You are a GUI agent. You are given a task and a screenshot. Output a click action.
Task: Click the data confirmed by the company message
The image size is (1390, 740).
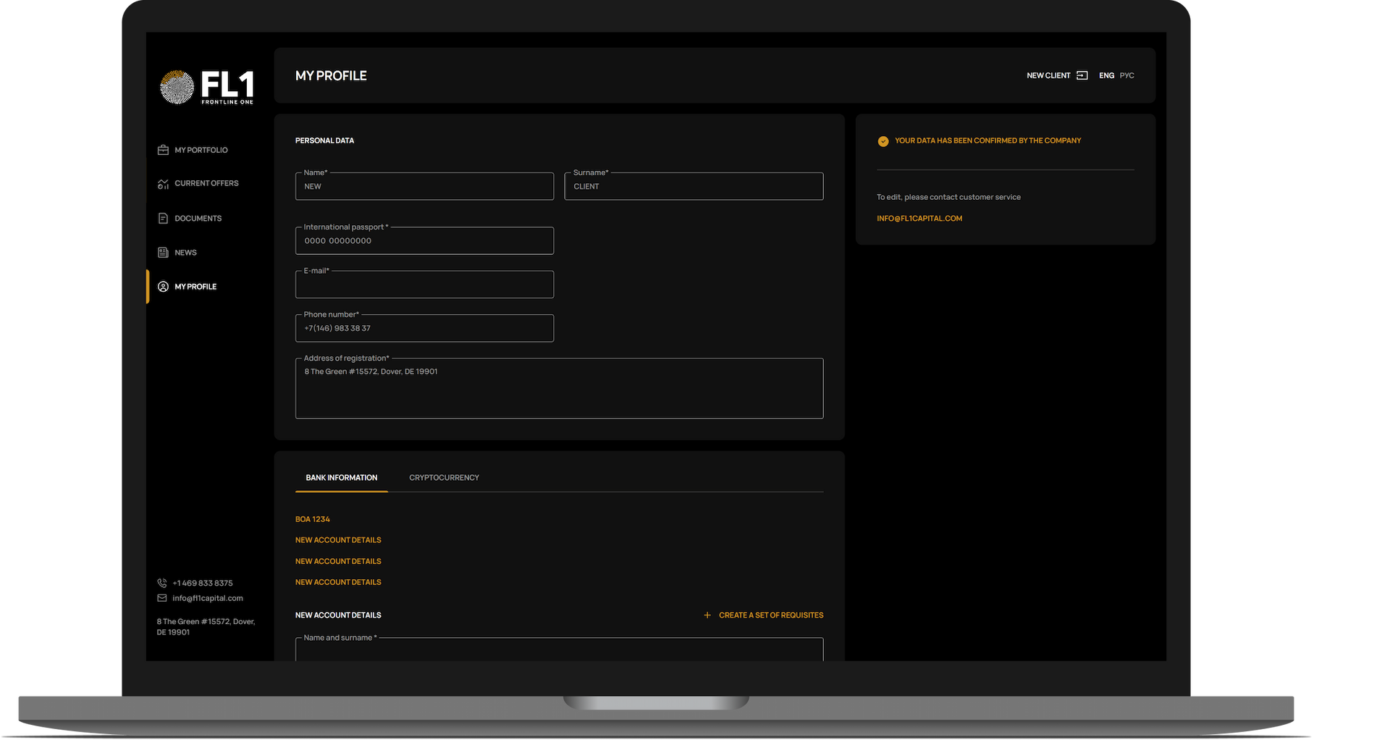point(987,140)
